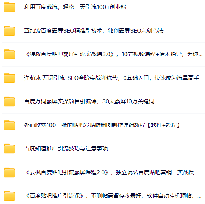Click the 云枫百度贴吧引流霸屏课程2.0 folder icon
This screenshot has height=204, width=205.
click(9, 172)
